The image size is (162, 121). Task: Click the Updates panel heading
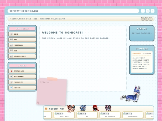coord(142,49)
